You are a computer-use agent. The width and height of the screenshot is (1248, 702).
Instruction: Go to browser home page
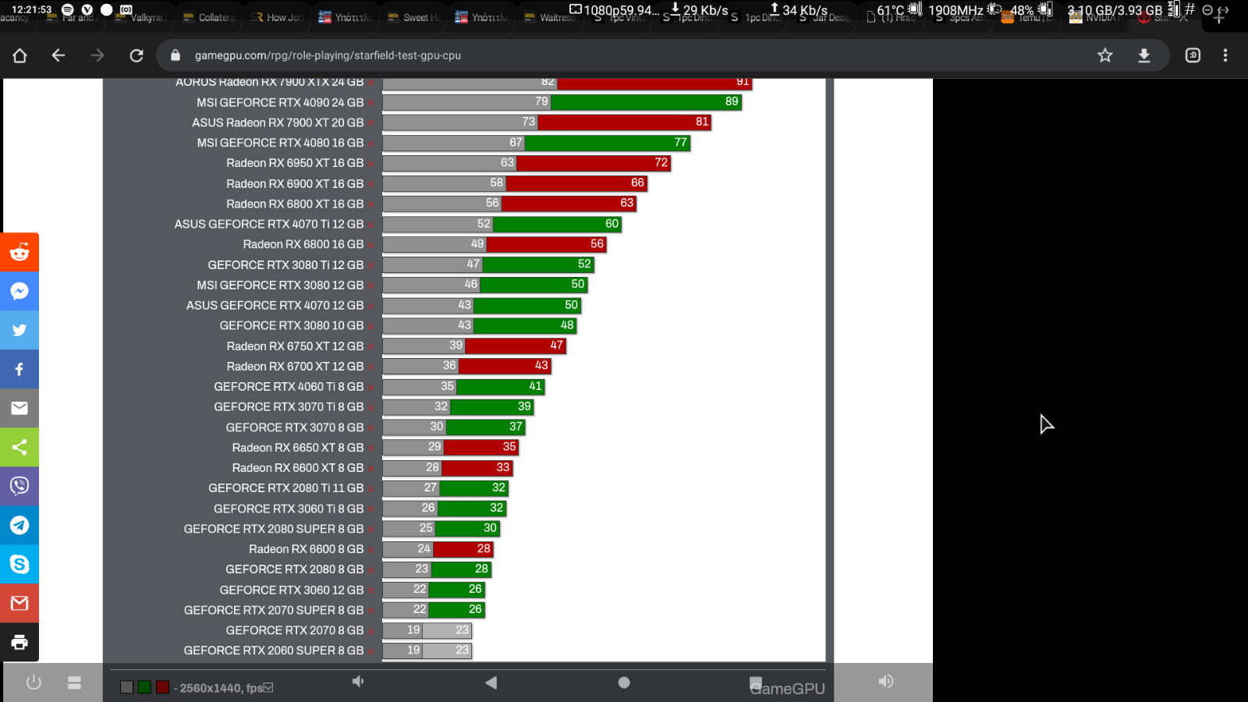tap(19, 55)
